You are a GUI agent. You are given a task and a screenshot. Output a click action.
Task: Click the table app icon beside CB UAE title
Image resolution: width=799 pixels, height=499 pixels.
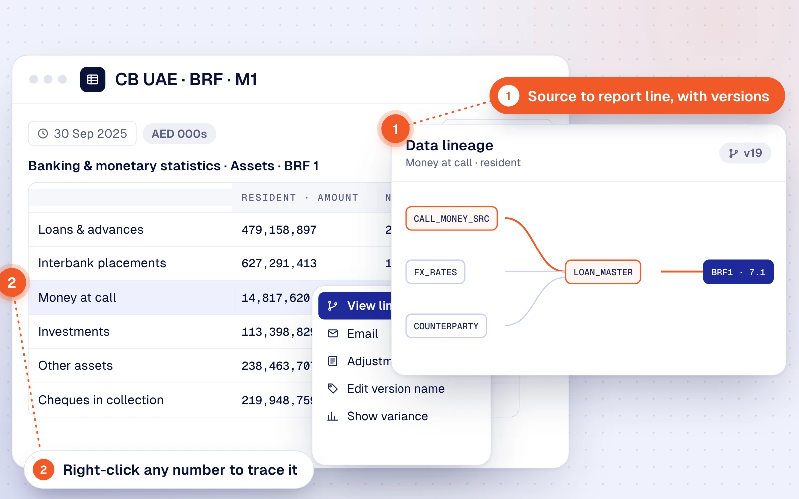coord(93,79)
